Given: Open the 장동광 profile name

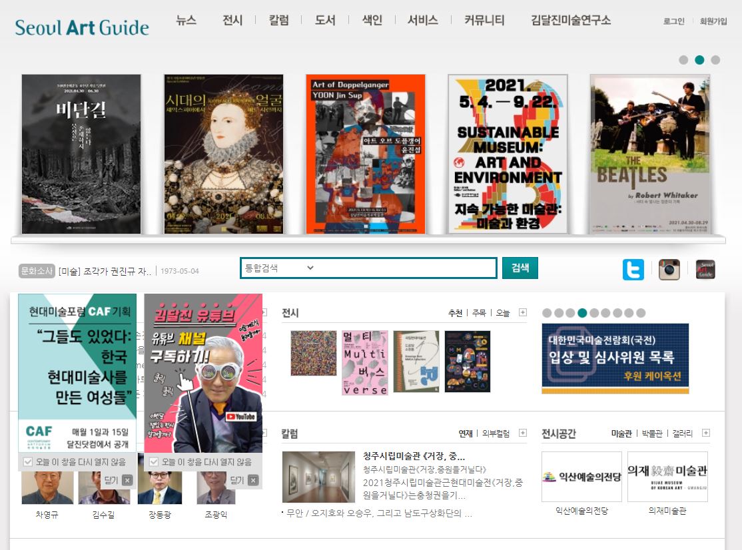Looking at the screenshot, I should (160, 514).
